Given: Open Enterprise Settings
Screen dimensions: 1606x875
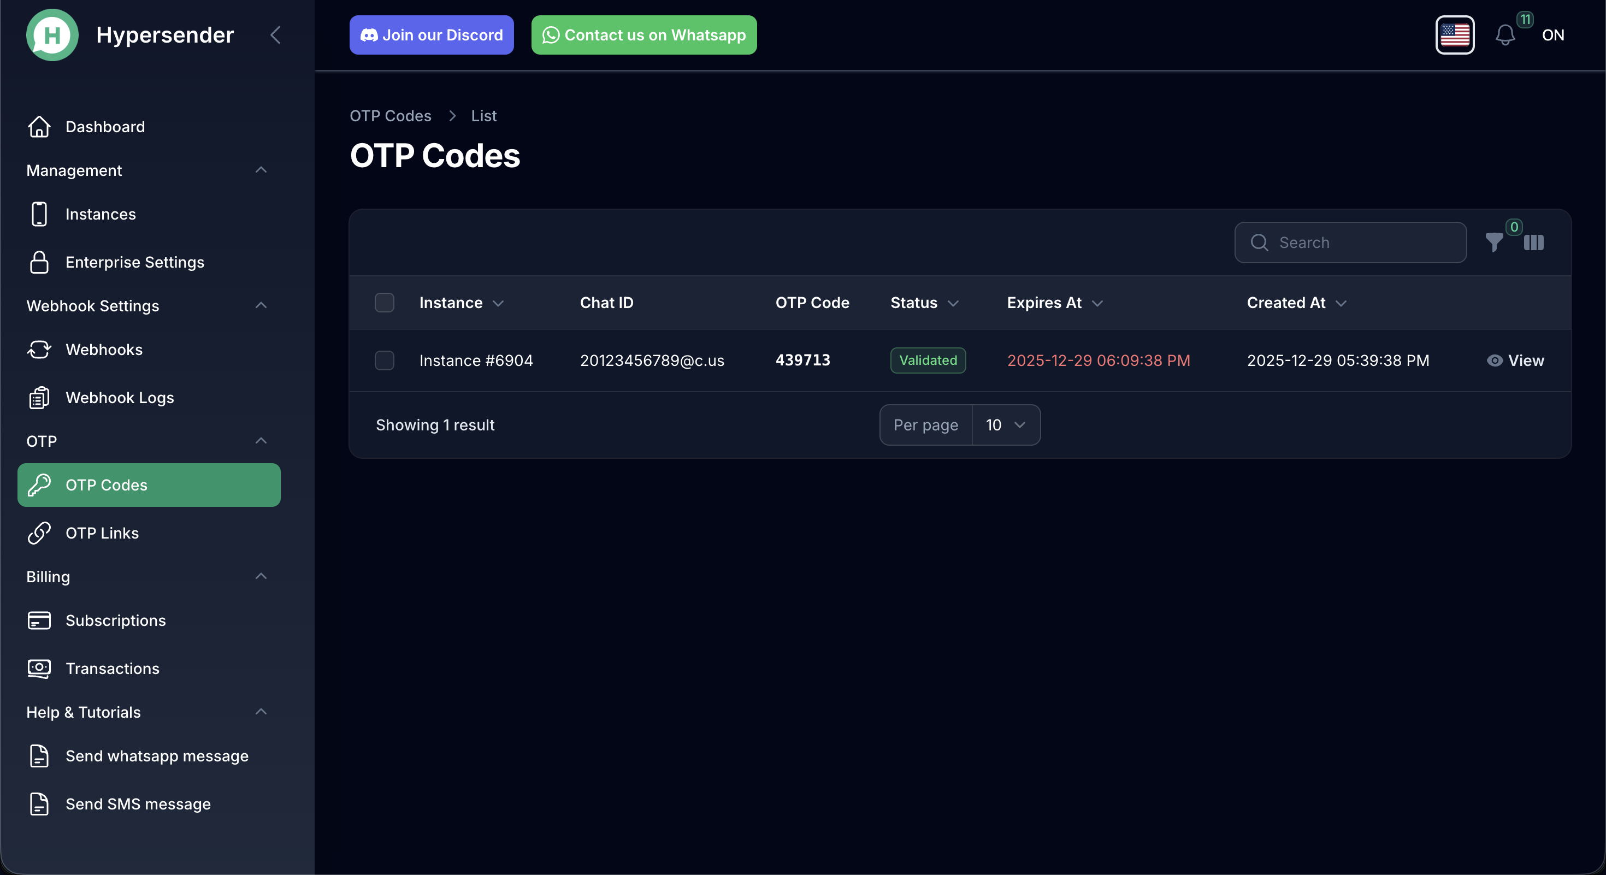Looking at the screenshot, I should (135, 262).
